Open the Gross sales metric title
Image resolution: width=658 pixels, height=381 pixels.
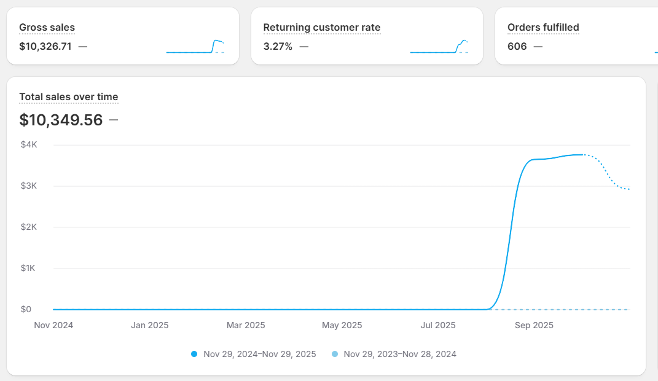click(47, 27)
